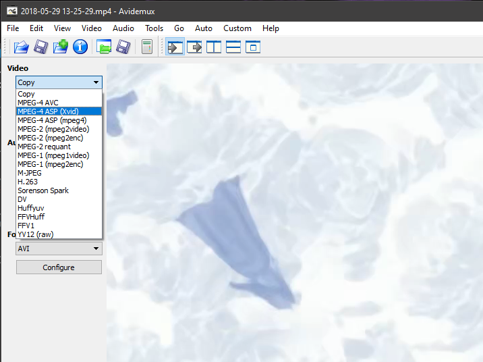
Task: Choose Huffyuv codec option
Action: 59,208
